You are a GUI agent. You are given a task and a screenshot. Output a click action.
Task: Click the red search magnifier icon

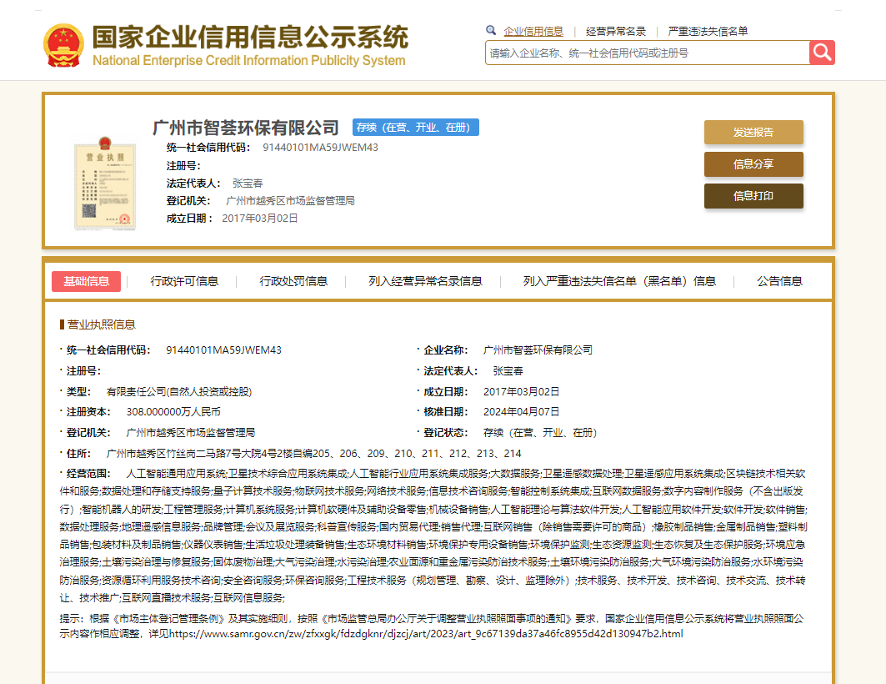tap(822, 52)
